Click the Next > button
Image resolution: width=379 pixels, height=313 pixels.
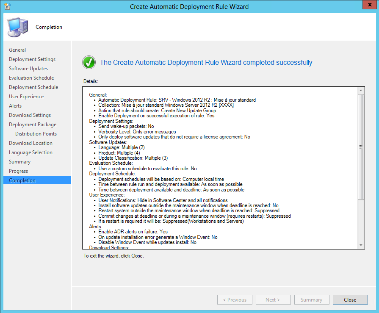point(273,300)
